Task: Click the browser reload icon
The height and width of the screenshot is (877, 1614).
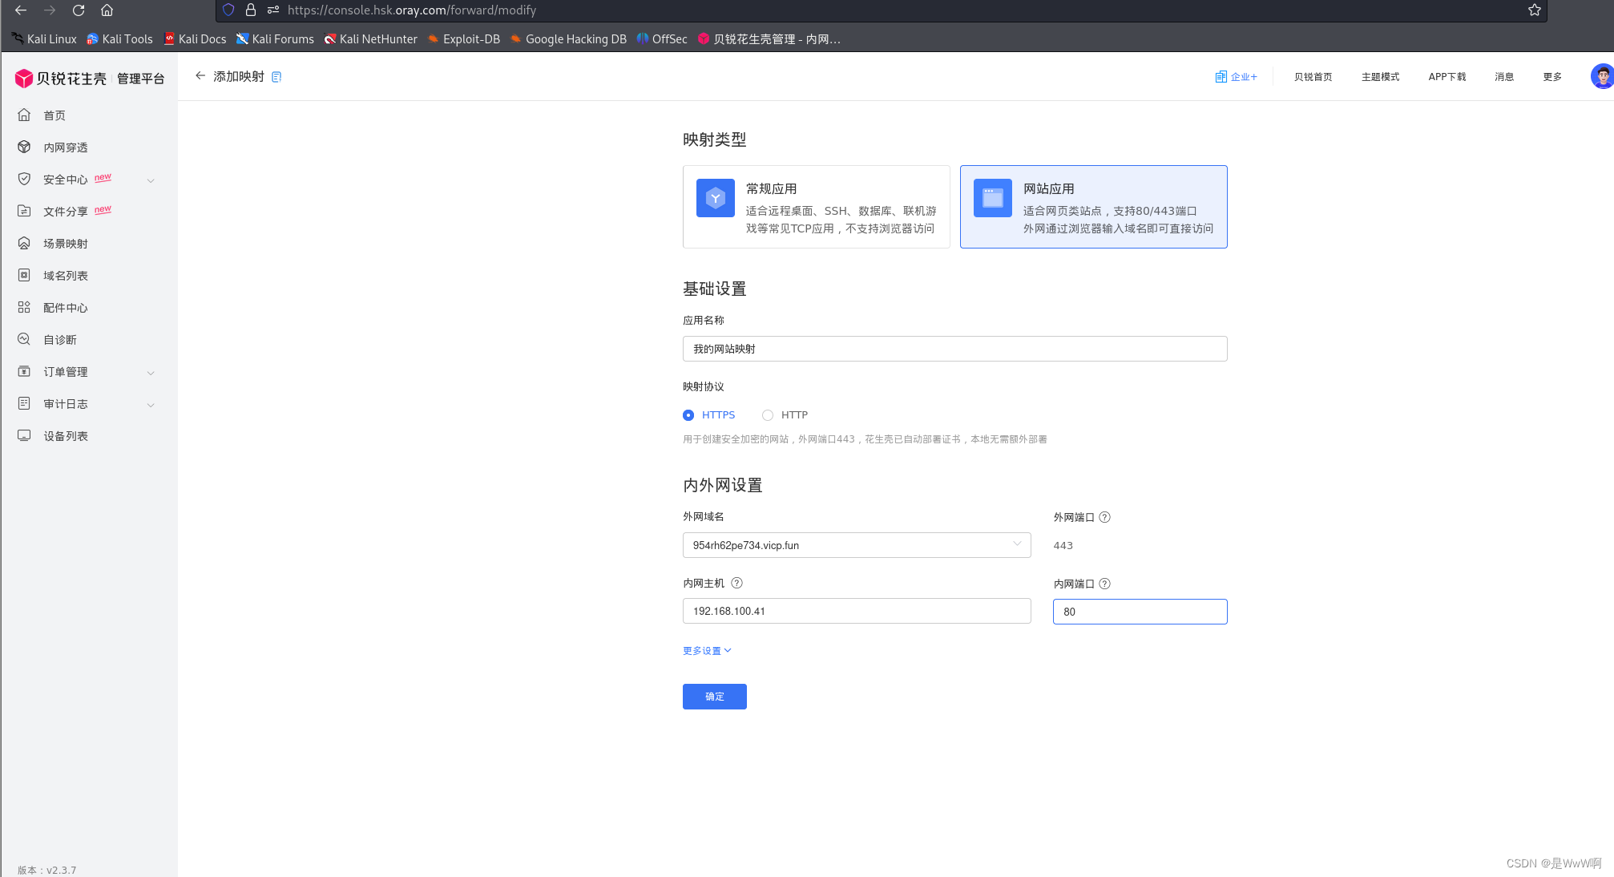Action: point(79,10)
